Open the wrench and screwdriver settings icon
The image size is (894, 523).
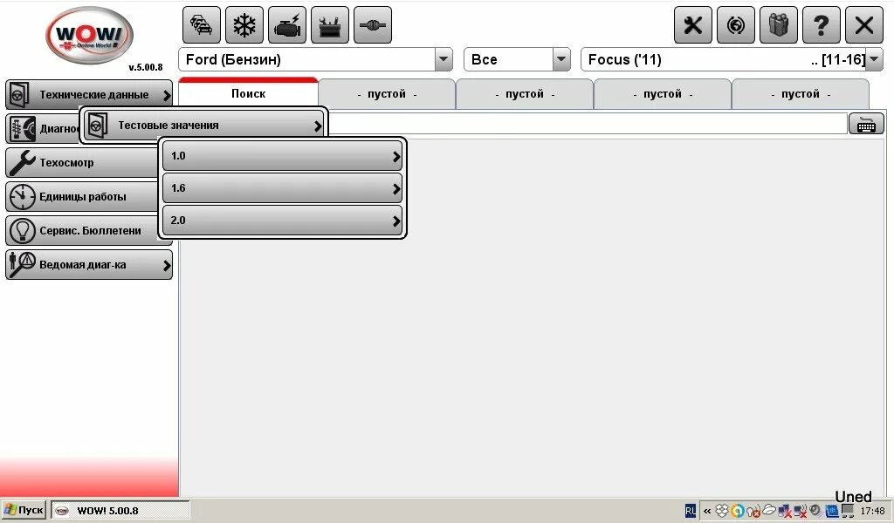(692, 25)
